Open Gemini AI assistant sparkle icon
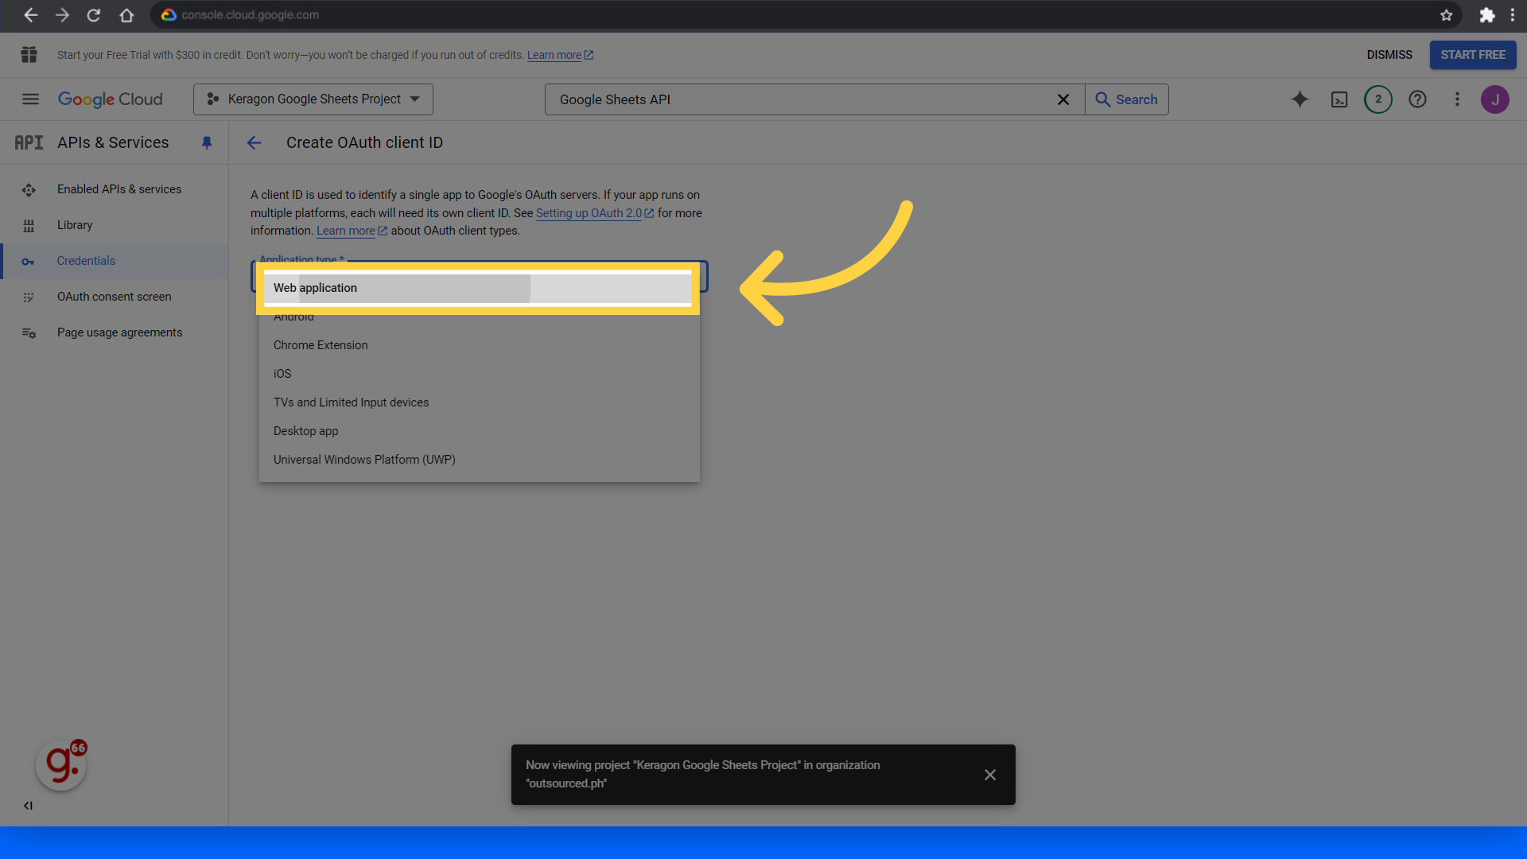1527x859 pixels. [x=1300, y=99]
